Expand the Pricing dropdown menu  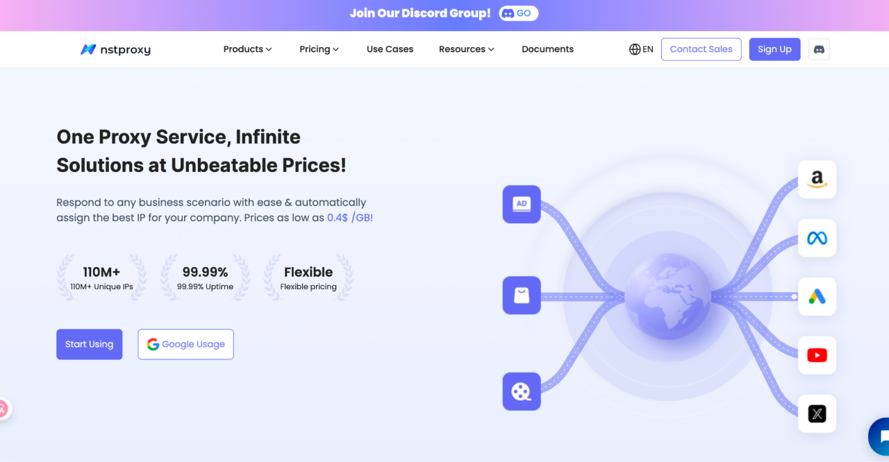[x=319, y=49]
